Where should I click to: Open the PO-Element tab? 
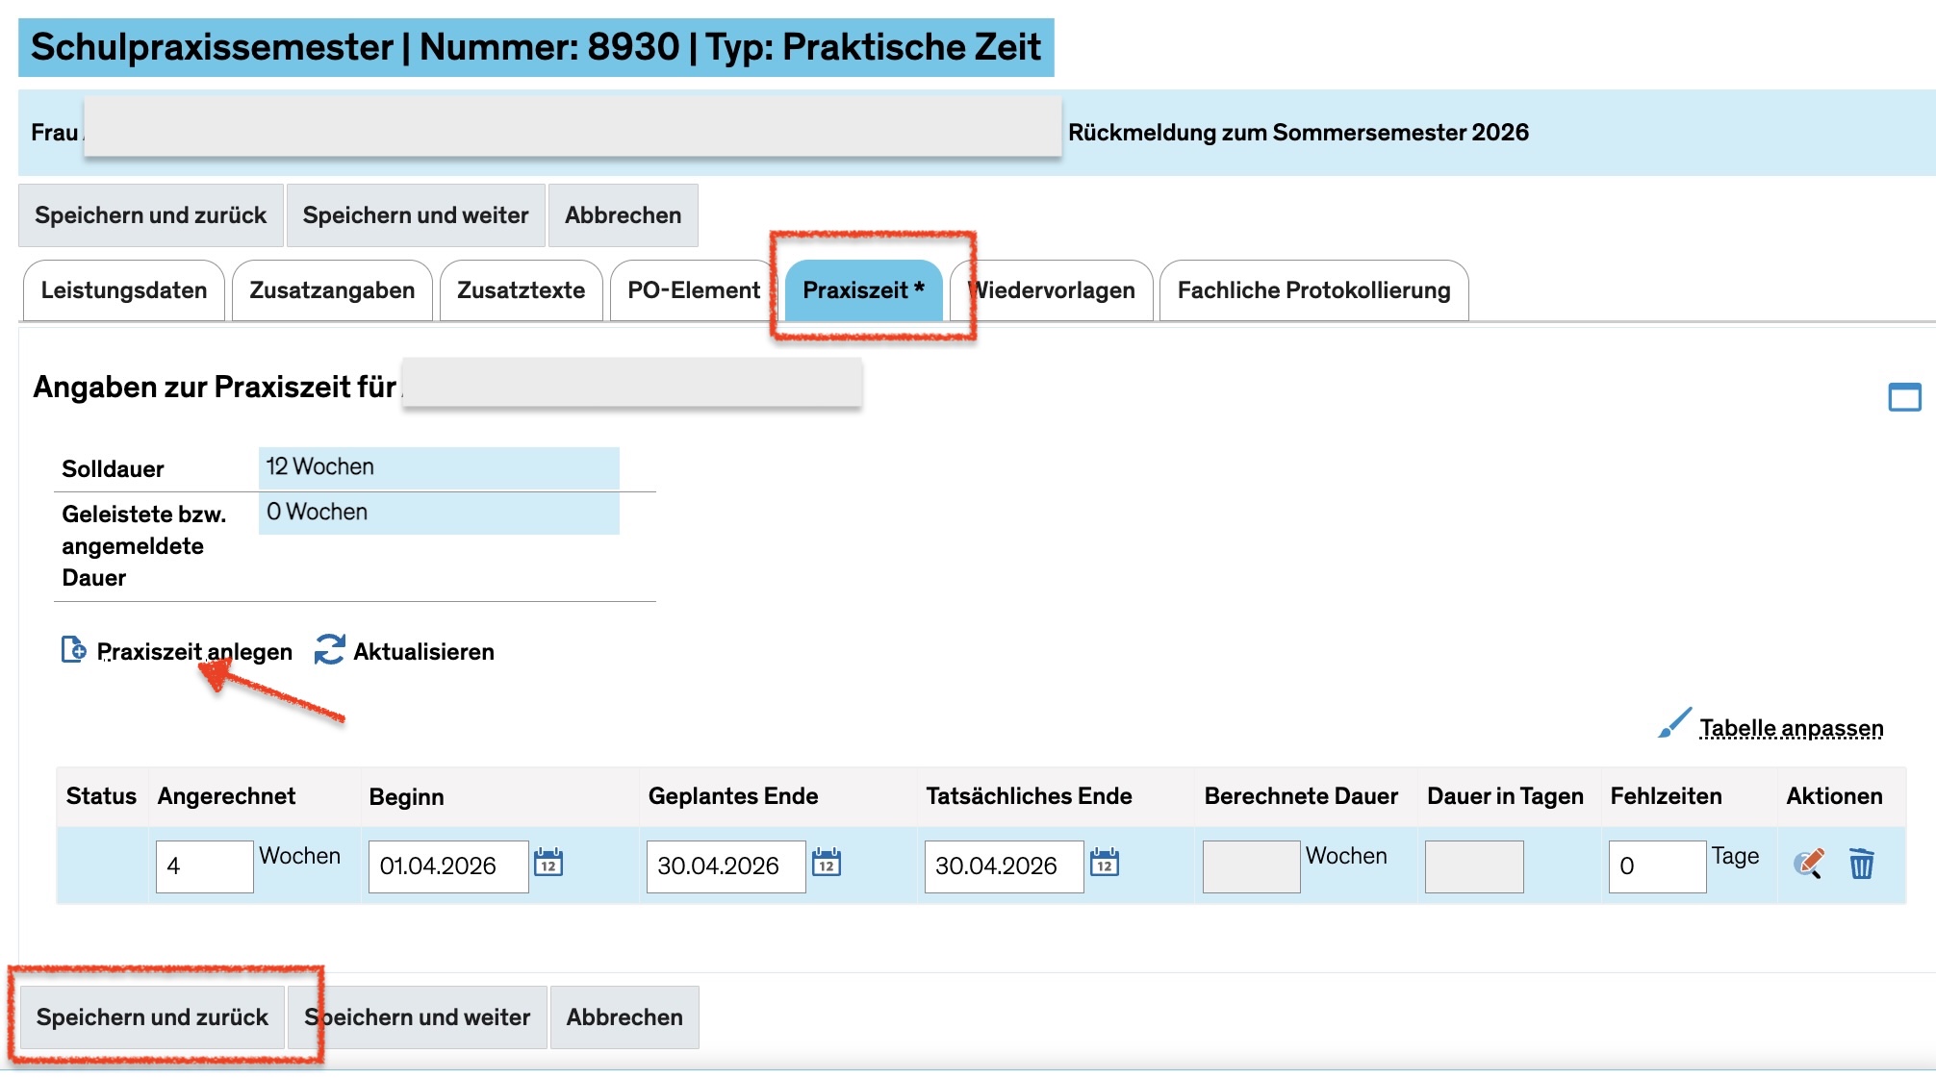[x=694, y=290]
